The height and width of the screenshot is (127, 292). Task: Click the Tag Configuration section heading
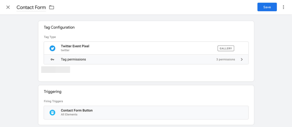[59, 27]
